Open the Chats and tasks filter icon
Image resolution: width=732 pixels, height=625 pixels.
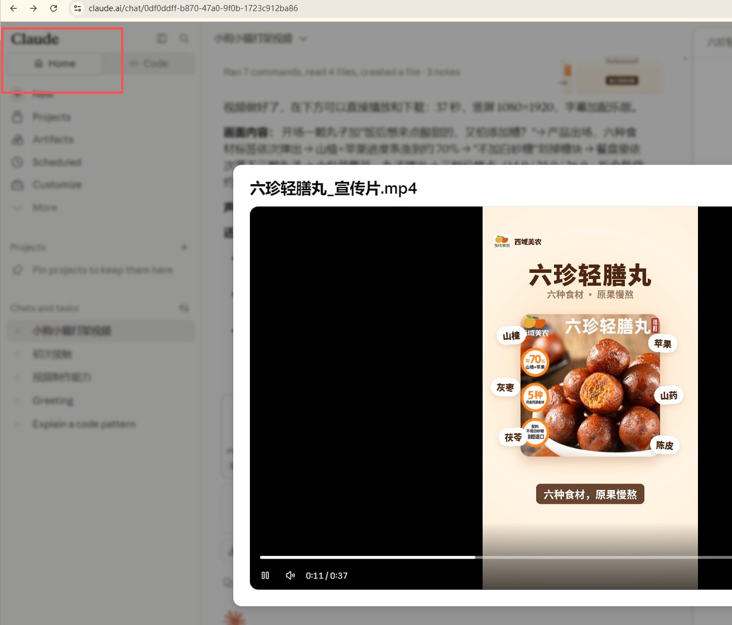tap(184, 308)
